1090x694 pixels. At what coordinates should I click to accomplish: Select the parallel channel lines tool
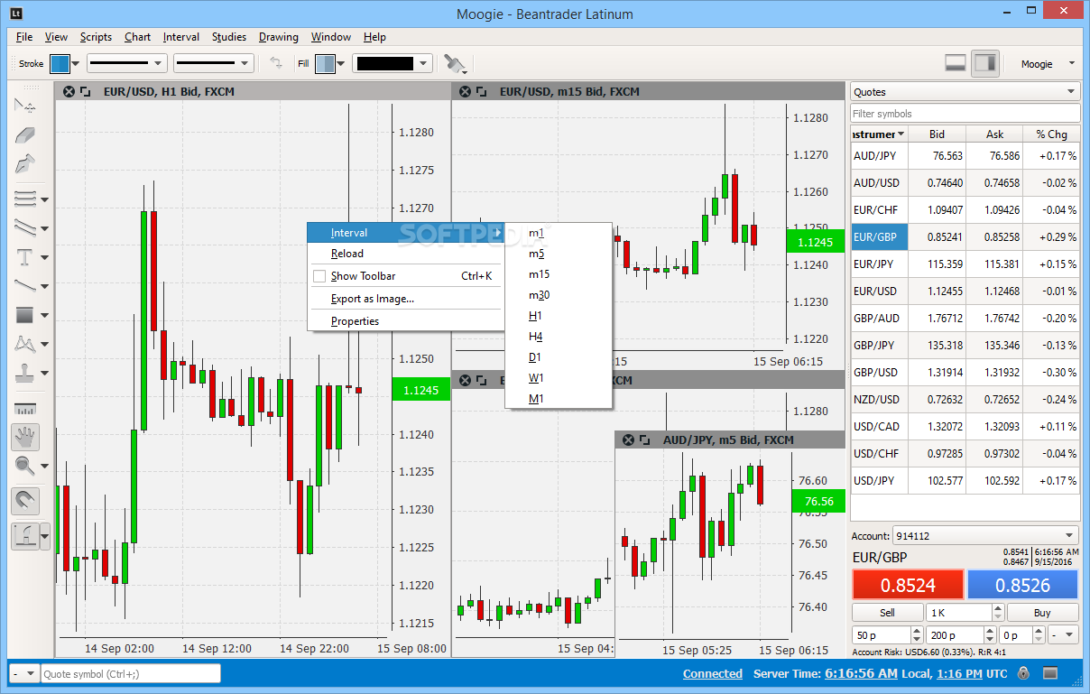click(x=24, y=227)
